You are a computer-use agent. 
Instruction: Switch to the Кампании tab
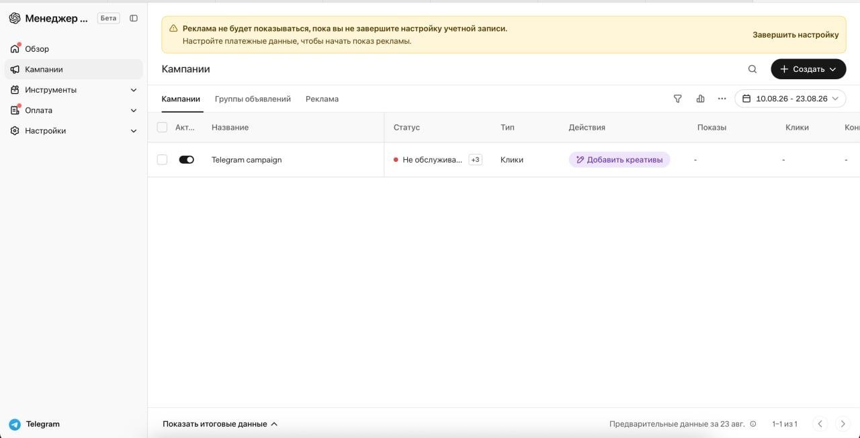point(181,99)
